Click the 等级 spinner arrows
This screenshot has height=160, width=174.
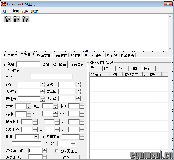tap(78, 84)
